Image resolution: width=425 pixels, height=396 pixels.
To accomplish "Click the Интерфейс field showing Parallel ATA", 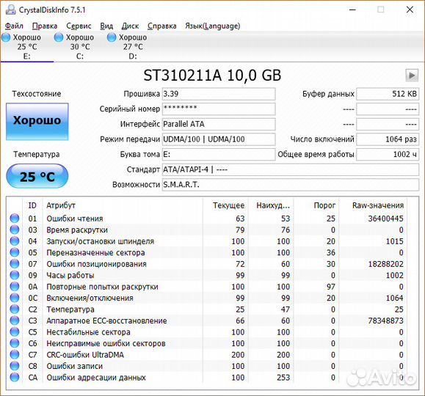I will tap(219, 125).
